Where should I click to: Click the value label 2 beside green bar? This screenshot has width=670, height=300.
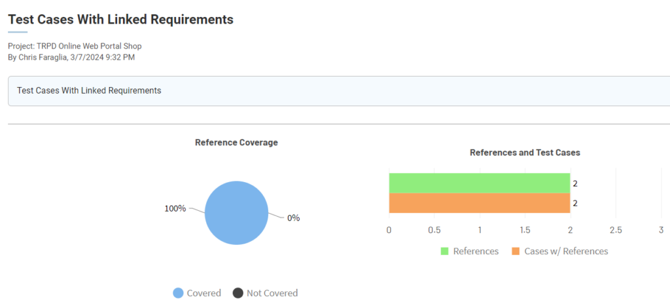point(575,183)
